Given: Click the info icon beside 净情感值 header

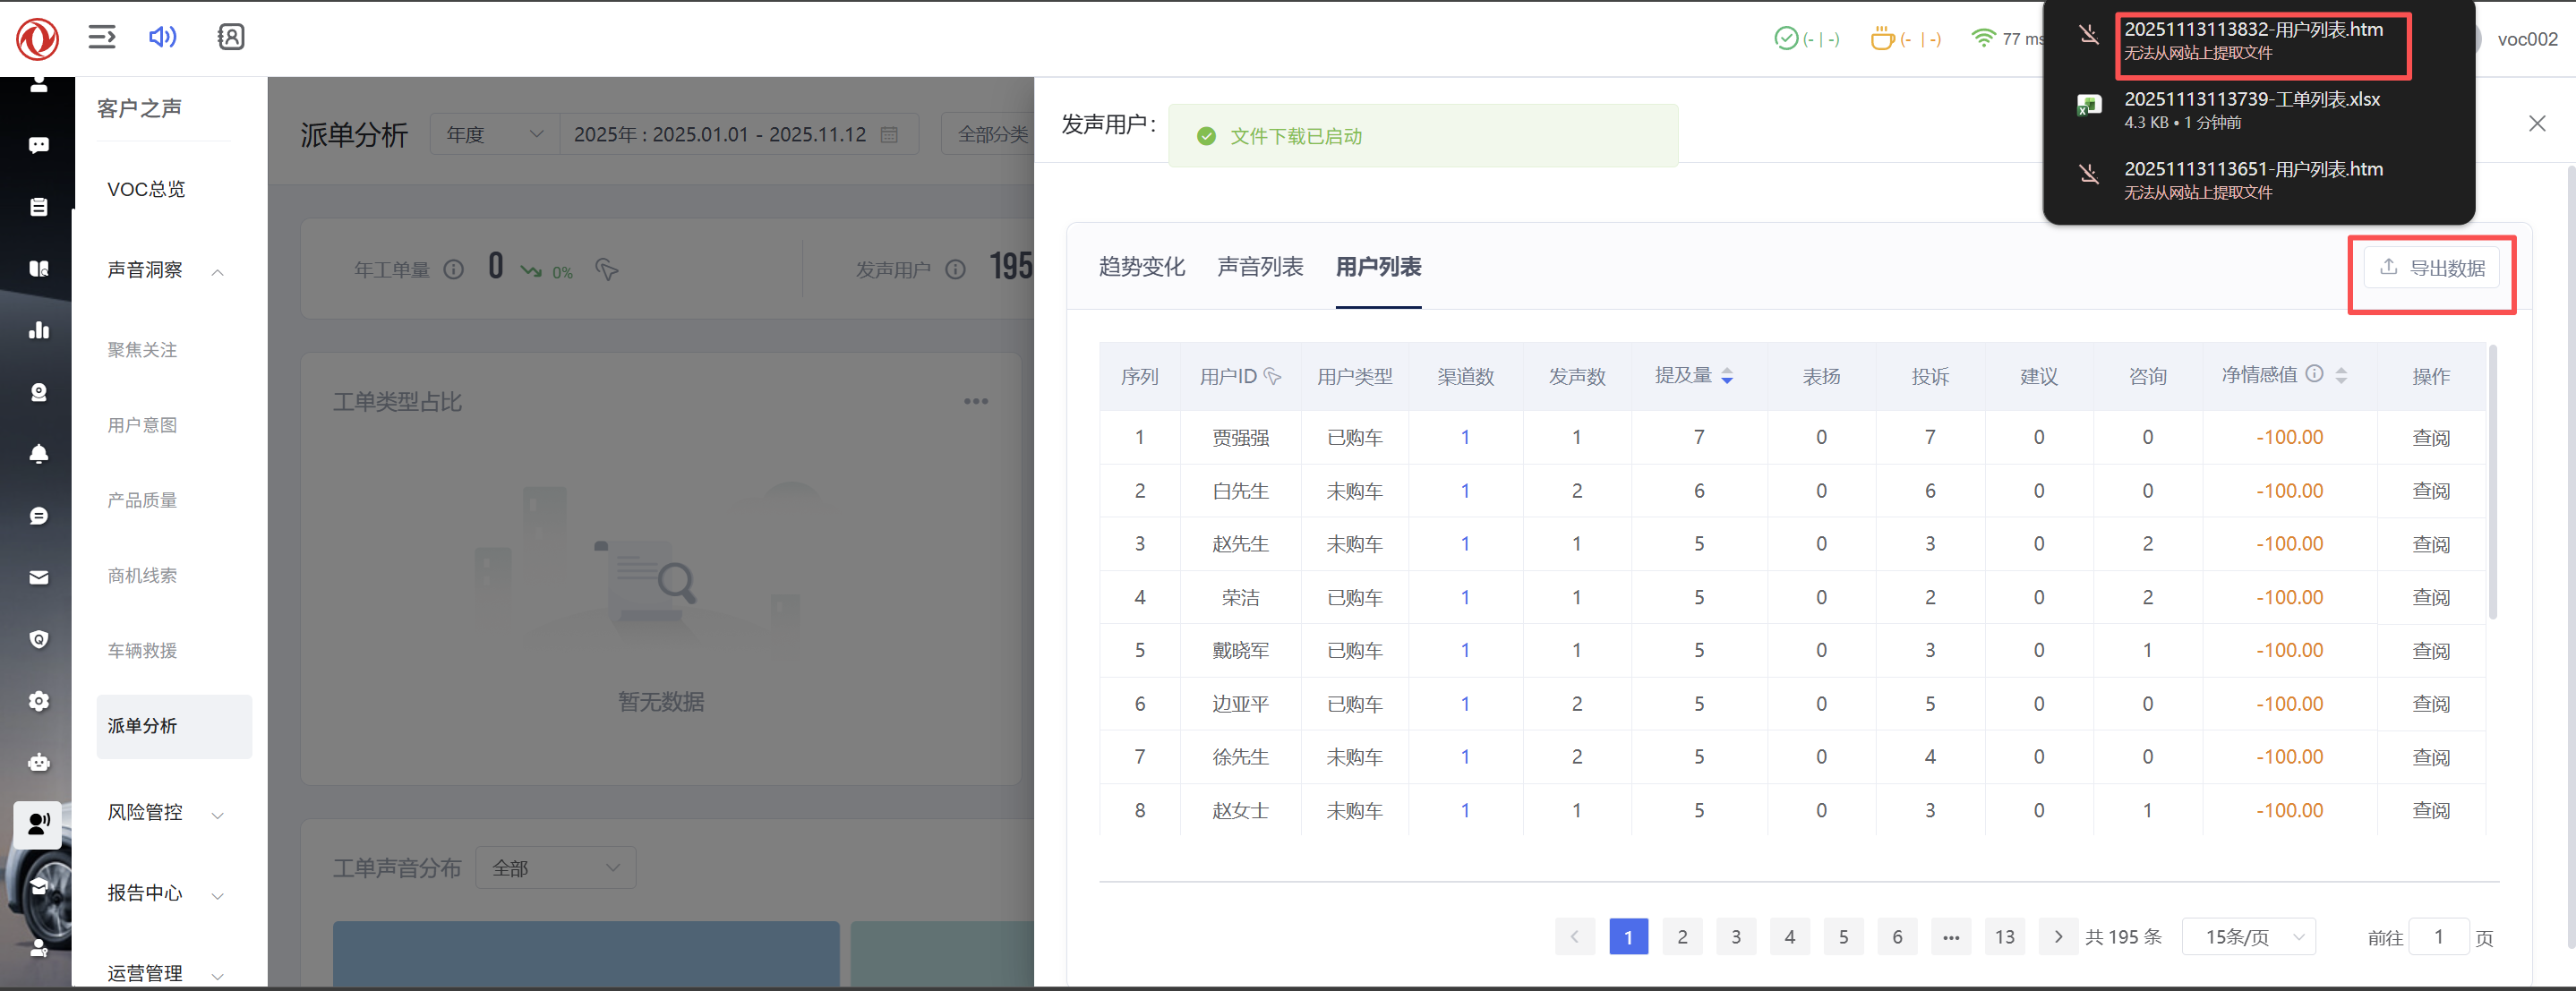Looking at the screenshot, I should pyautogui.click(x=2314, y=374).
